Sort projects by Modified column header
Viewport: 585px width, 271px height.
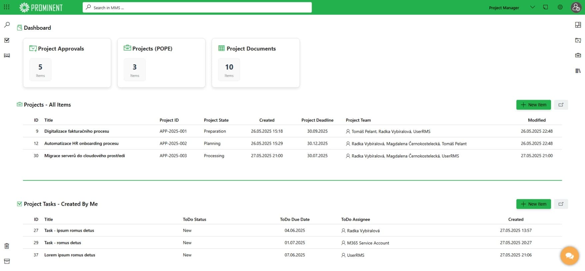coord(537,120)
